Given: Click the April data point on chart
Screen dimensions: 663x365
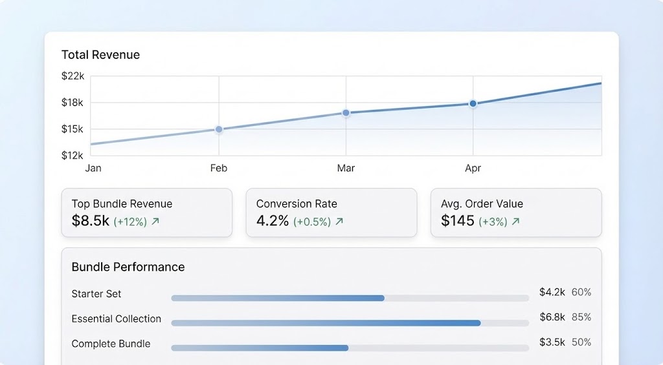Looking at the screenshot, I should pyautogui.click(x=473, y=103).
